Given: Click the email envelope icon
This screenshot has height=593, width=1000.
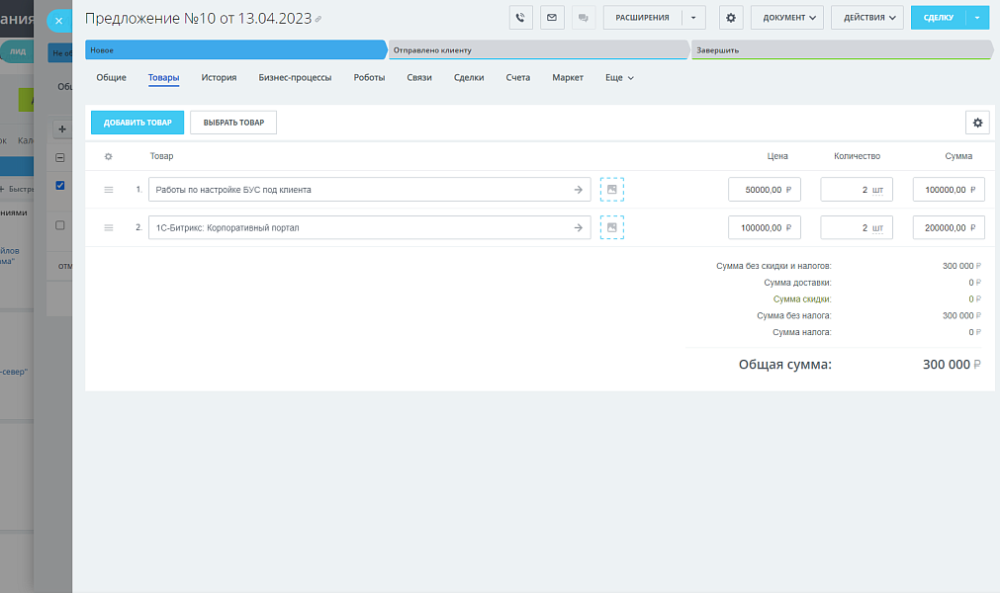Looking at the screenshot, I should tap(551, 18).
